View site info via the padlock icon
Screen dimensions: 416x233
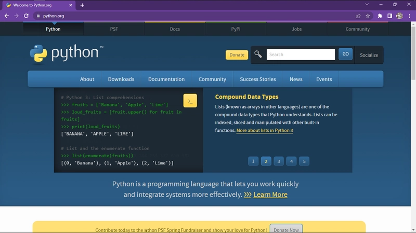pyautogui.click(x=38, y=16)
